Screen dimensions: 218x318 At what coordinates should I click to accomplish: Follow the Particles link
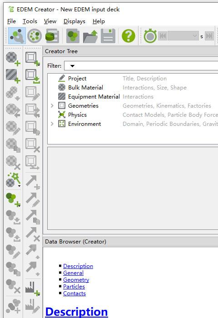click(x=74, y=287)
